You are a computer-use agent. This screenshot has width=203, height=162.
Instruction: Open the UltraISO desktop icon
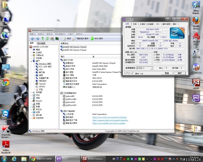click(196, 68)
